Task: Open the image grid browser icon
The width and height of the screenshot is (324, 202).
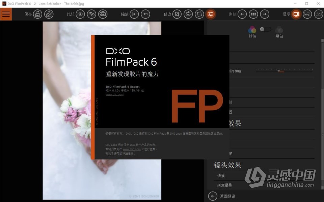Action: tap(253, 14)
